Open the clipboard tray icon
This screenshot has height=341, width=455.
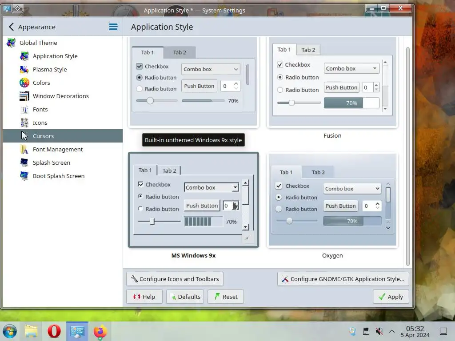(366, 331)
